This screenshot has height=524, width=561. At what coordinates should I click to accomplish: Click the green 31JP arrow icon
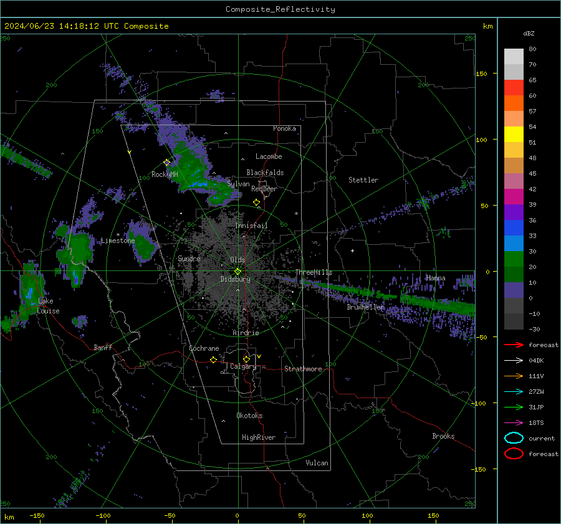coord(514,407)
